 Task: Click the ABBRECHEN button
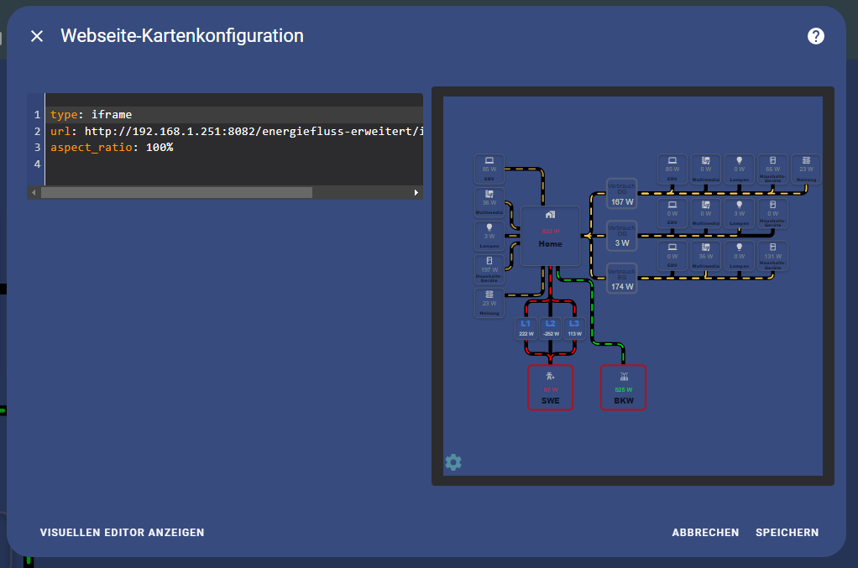click(x=705, y=533)
